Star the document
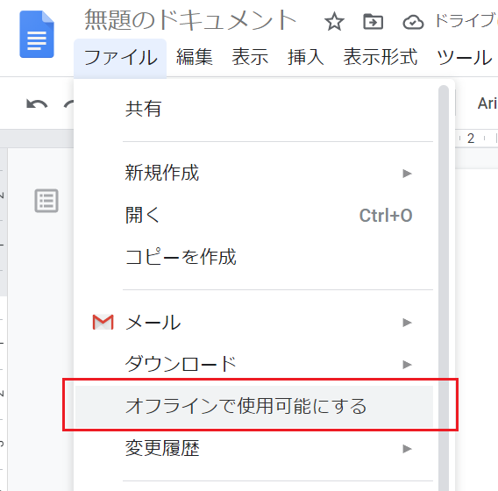The image size is (498, 491). point(334,22)
